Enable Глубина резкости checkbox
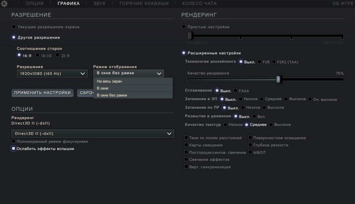The width and height of the screenshot is (355, 204). pyautogui.click(x=250, y=144)
